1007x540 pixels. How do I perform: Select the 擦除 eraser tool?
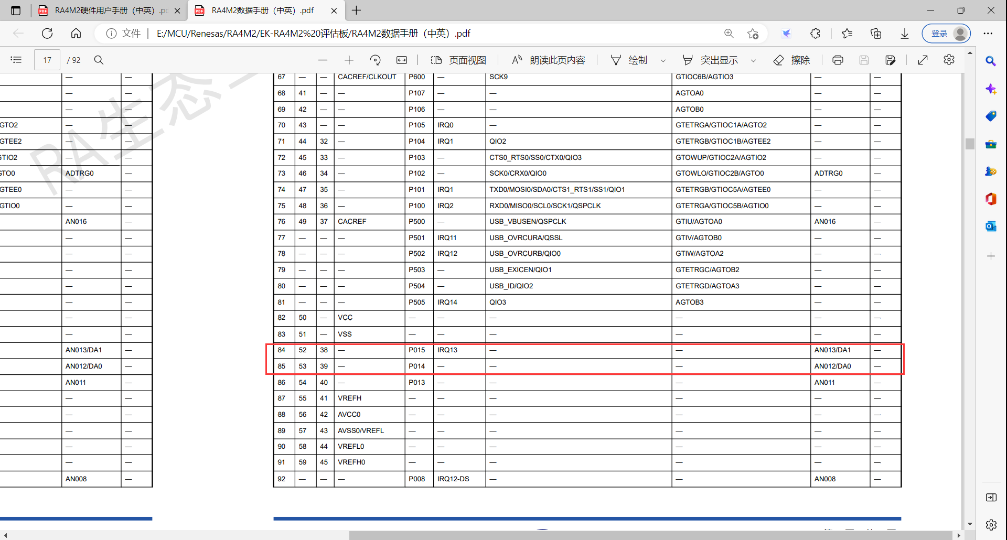click(792, 60)
